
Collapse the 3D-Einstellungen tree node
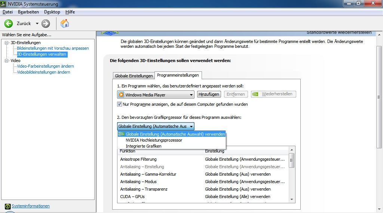click(7, 43)
